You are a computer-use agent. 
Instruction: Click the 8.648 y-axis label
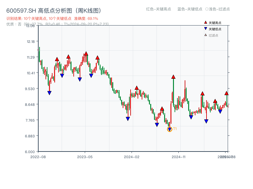tap(30, 105)
